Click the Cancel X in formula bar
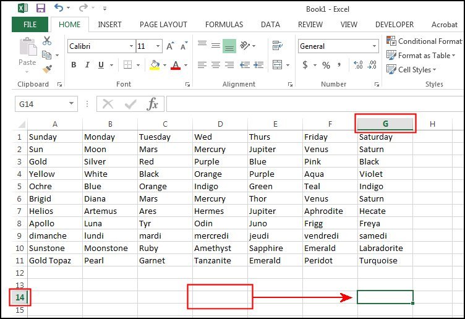The height and width of the screenshot is (319, 465). [108, 104]
